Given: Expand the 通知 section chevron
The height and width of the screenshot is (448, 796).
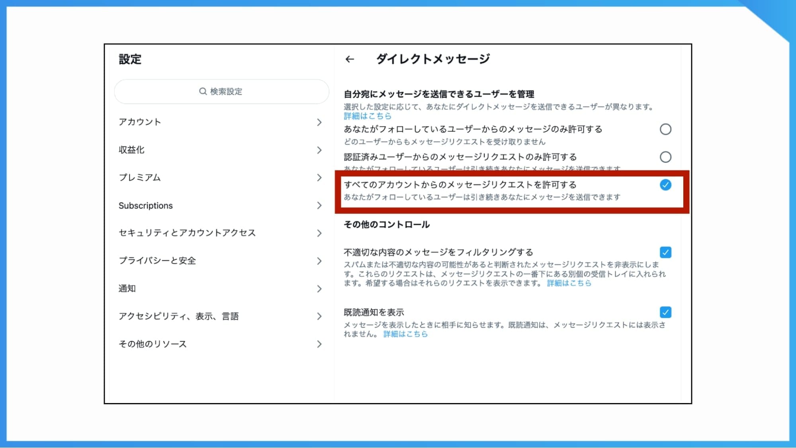Looking at the screenshot, I should [319, 288].
